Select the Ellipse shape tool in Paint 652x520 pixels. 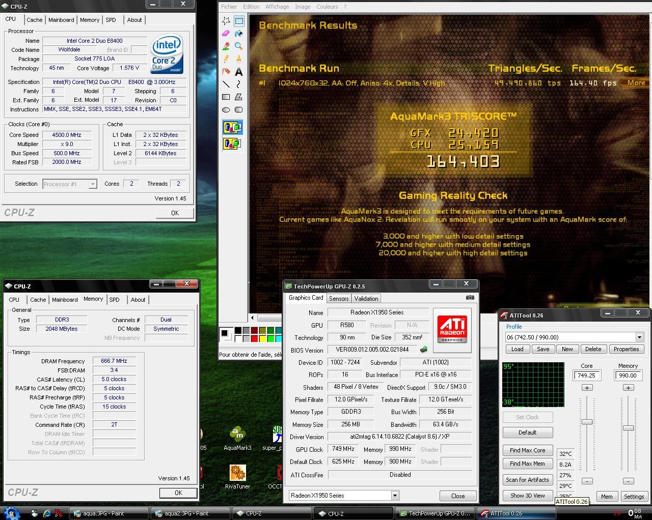pos(226,110)
